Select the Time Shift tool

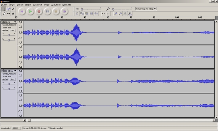click(x=8, y=13)
